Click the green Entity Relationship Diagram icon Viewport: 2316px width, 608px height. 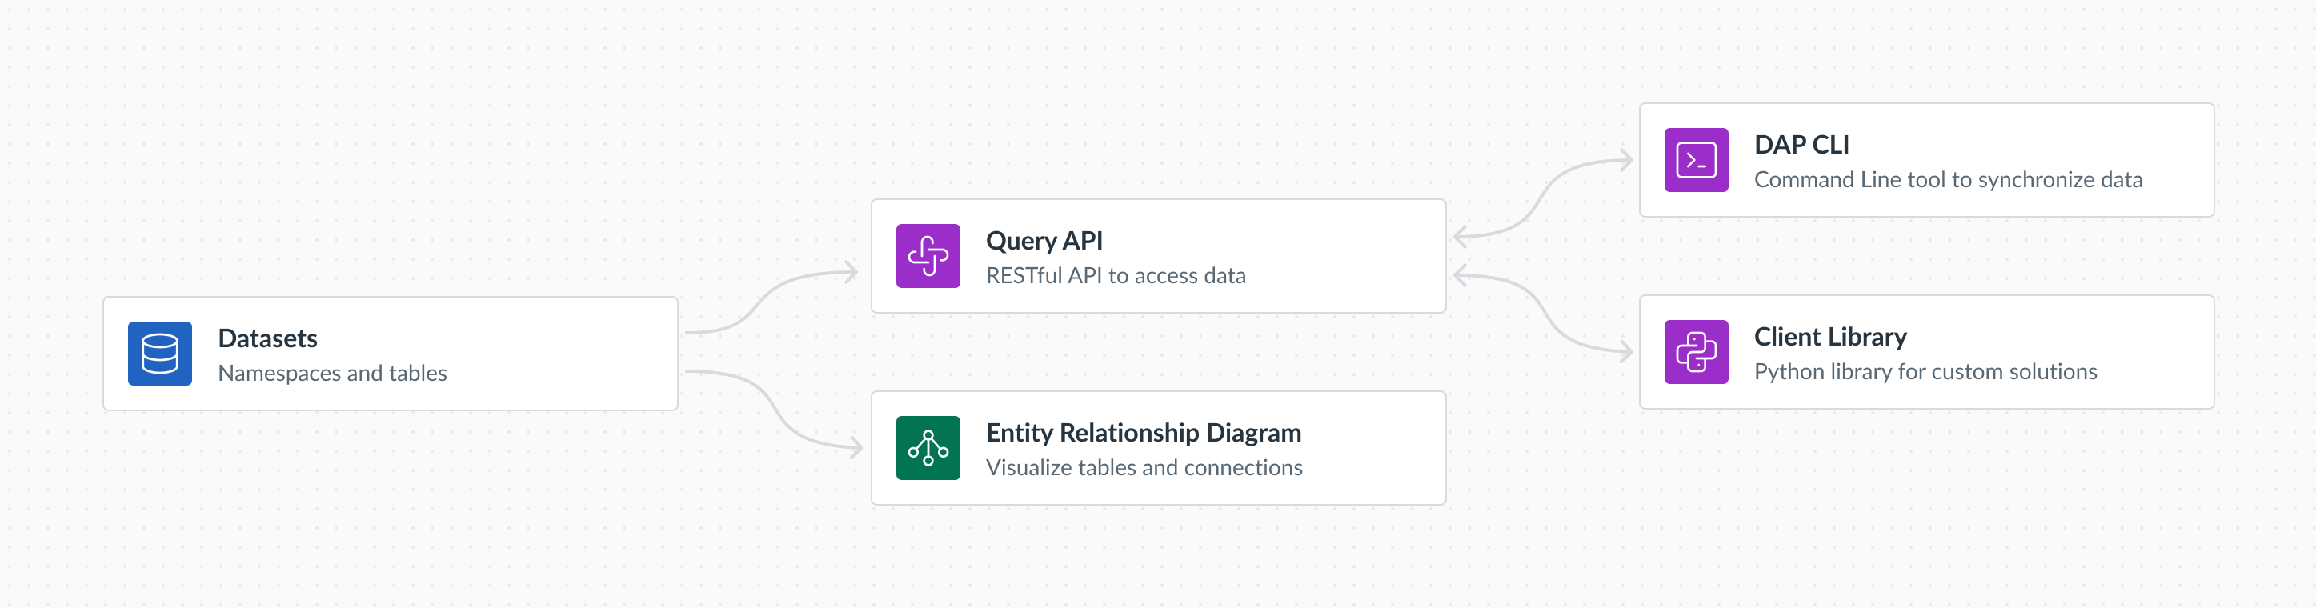pos(928,448)
